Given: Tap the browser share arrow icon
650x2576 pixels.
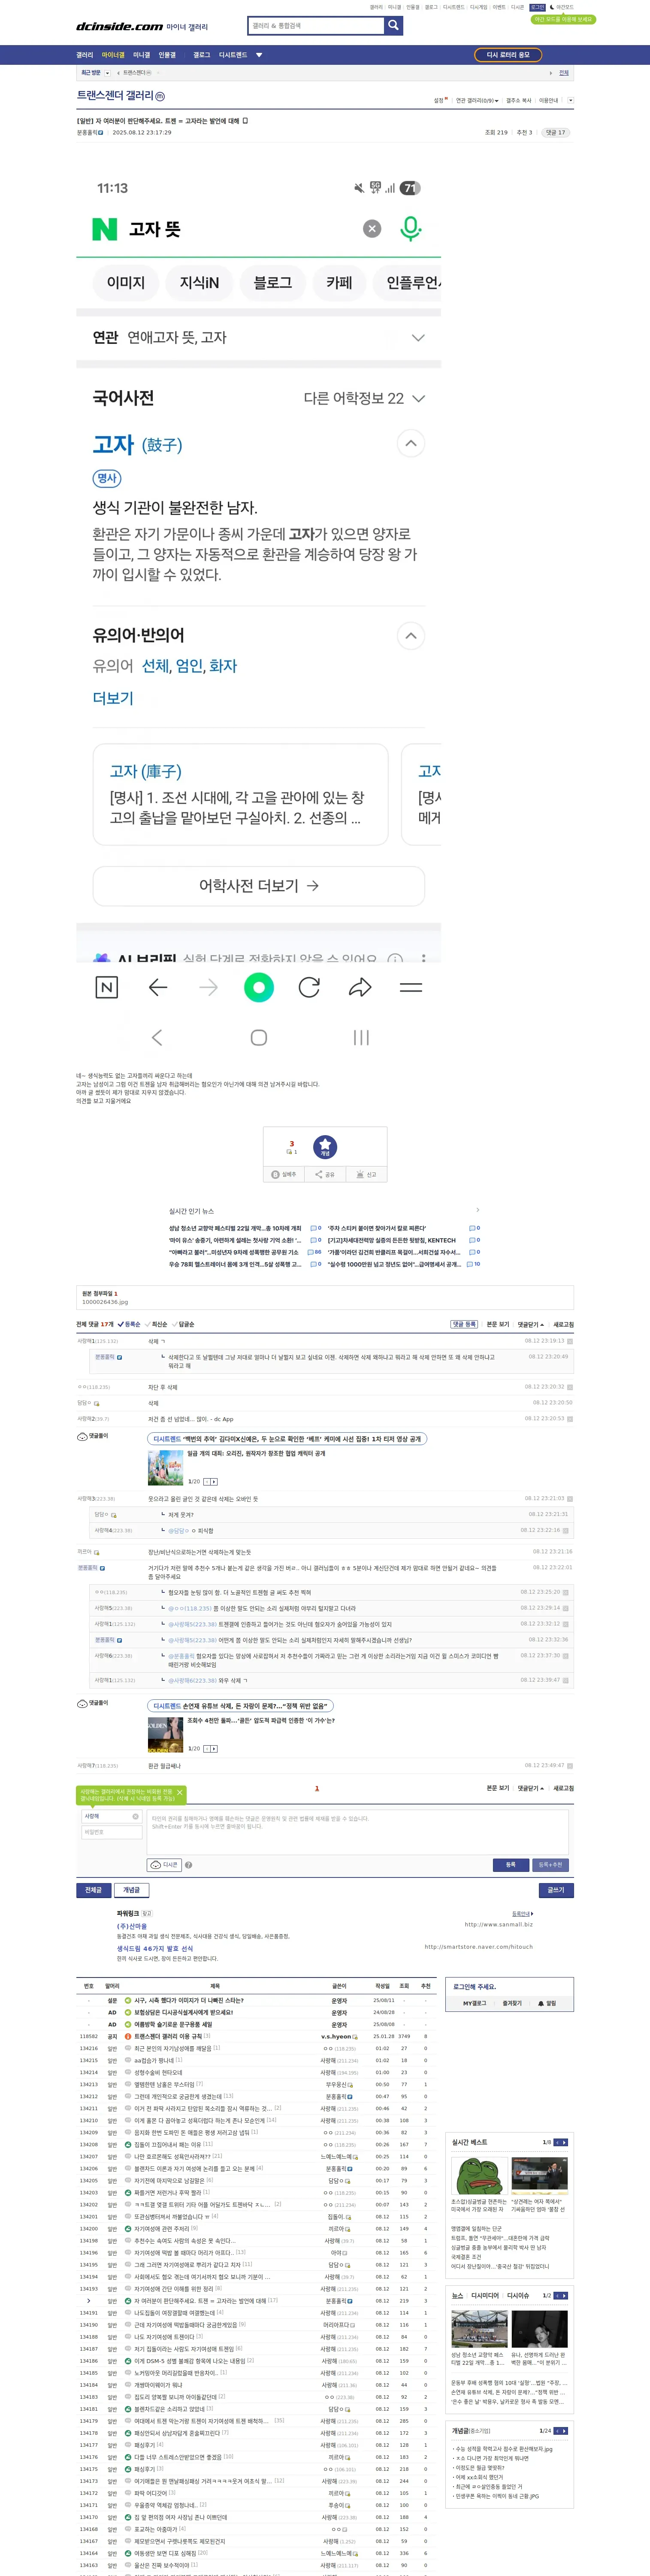Looking at the screenshot, I should [360, 988].
